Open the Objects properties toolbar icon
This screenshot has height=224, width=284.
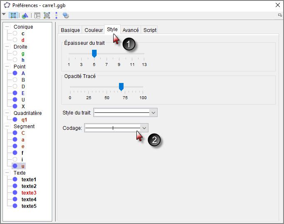(13, 16)
